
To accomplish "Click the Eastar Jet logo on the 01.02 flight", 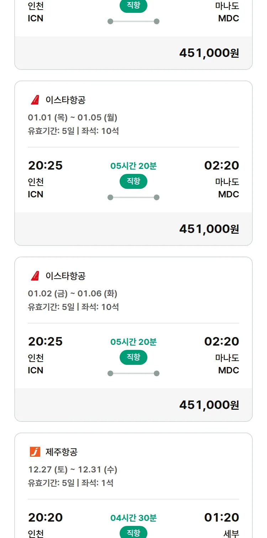I will pos(35,276).
